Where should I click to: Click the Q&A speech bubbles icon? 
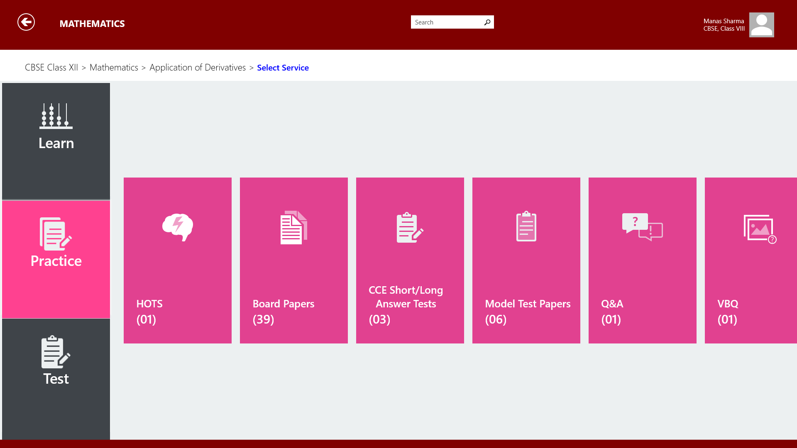(642, 226)
